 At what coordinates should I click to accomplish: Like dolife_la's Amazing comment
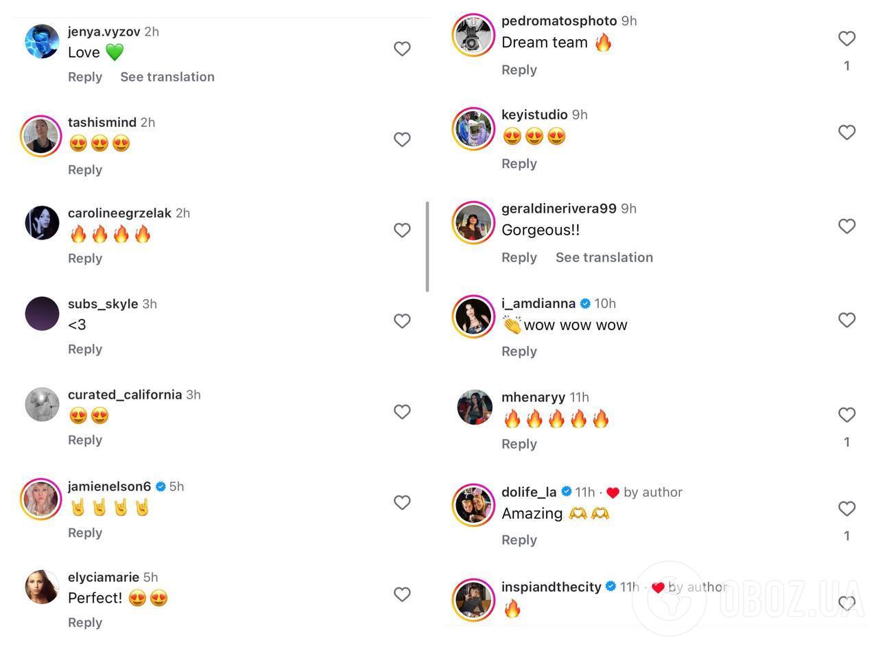846,508
